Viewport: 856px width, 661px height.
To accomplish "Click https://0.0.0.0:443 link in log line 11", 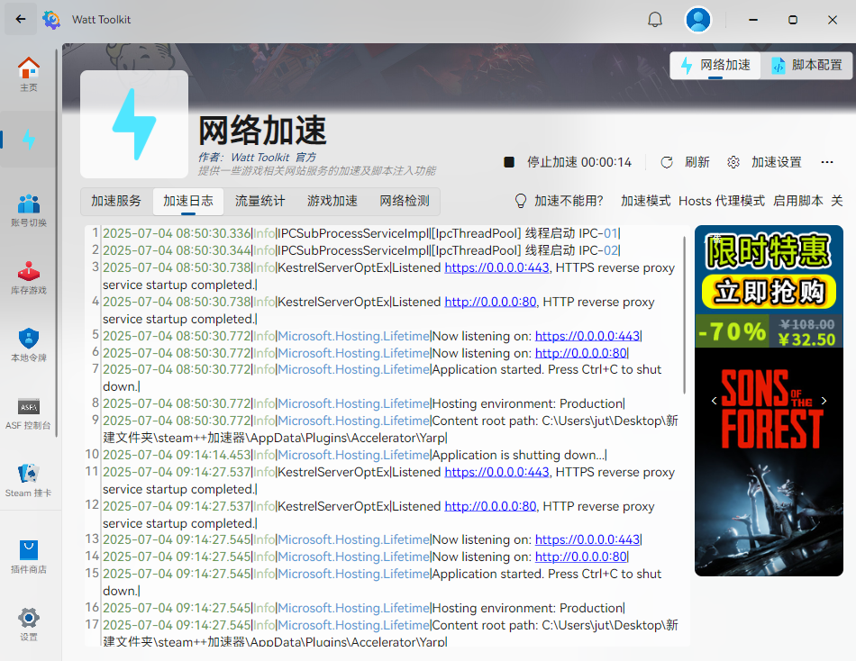I will click(496, 472).
